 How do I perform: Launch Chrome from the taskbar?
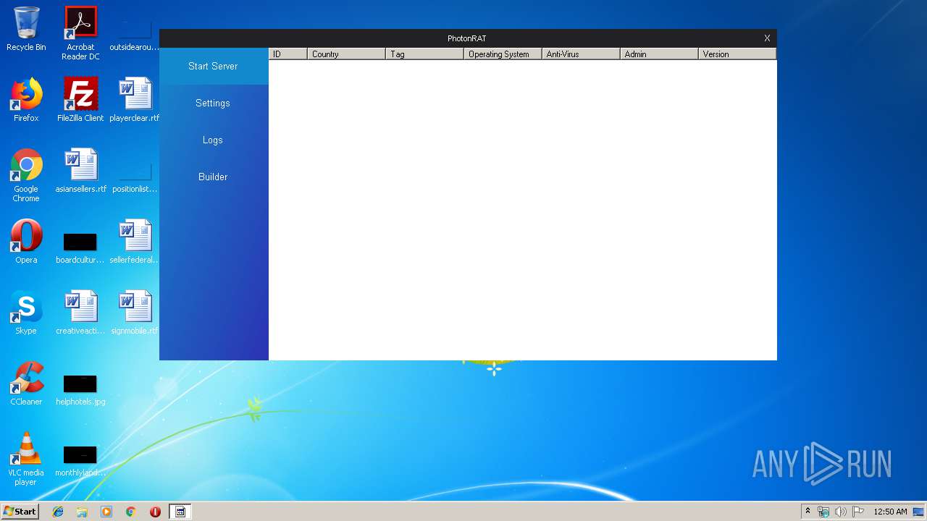[131, 512]
